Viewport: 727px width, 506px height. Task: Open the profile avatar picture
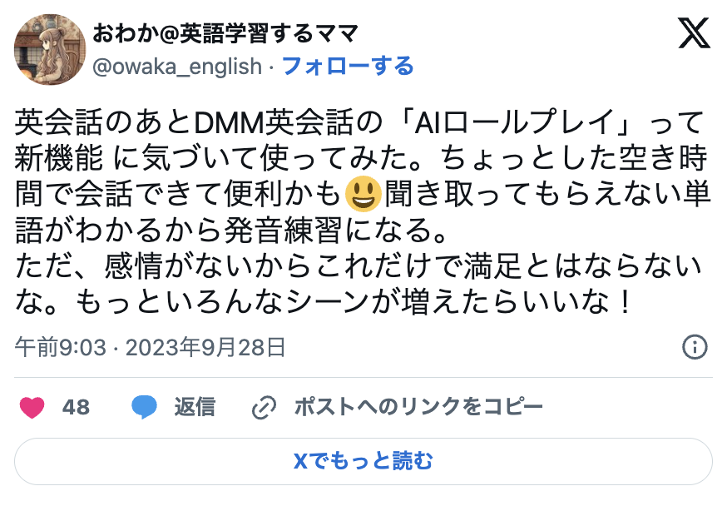pyautogui.click(x=50, y=50)
